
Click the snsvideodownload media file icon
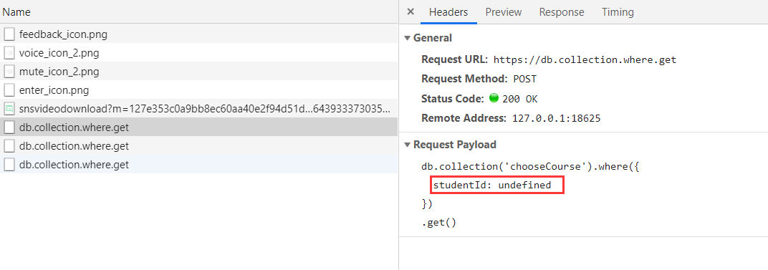pos(9,109)
